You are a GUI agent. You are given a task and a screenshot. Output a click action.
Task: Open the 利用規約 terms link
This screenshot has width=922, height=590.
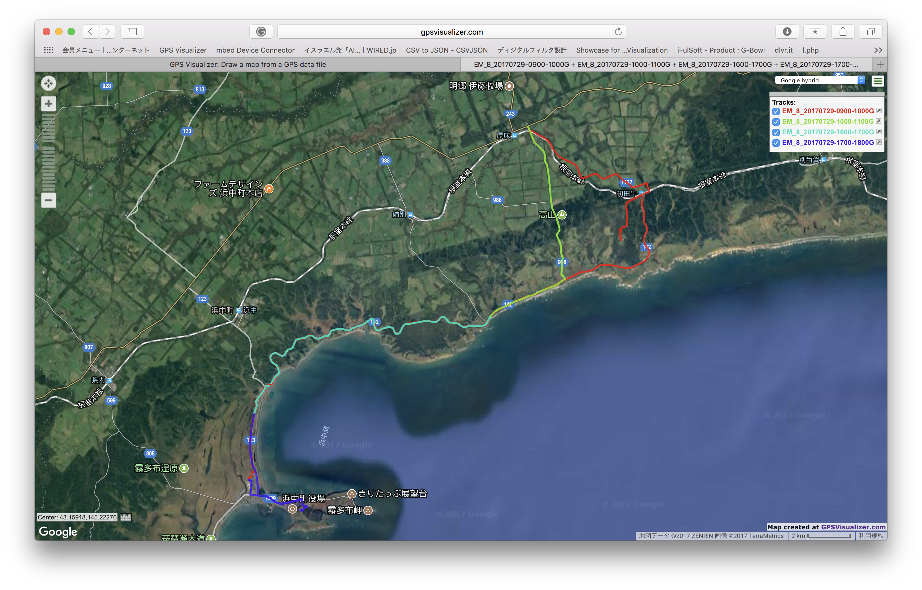click(871, 536)
